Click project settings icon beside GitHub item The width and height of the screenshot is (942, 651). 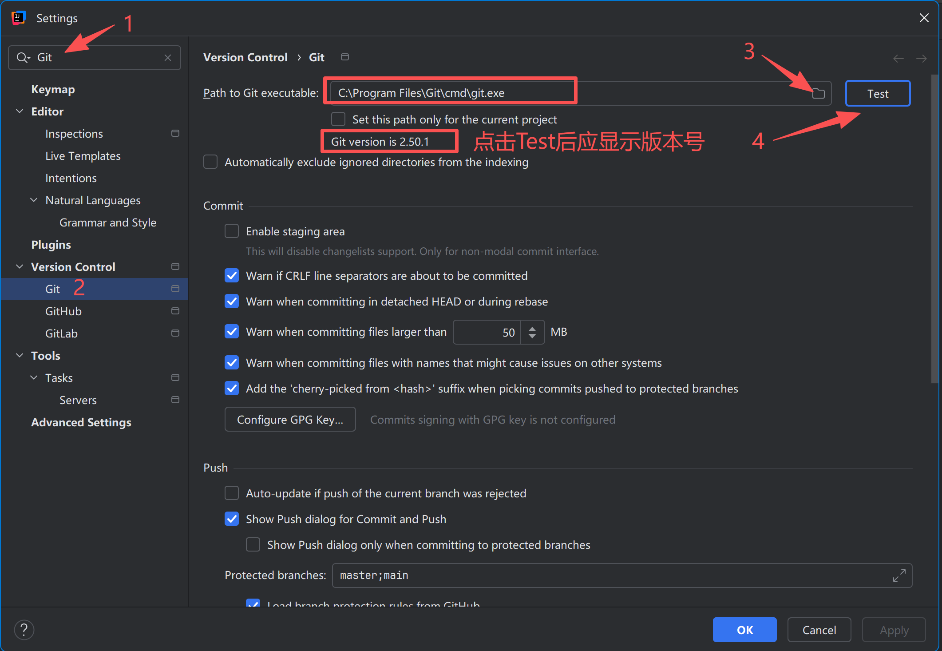(x=175, y=311)
